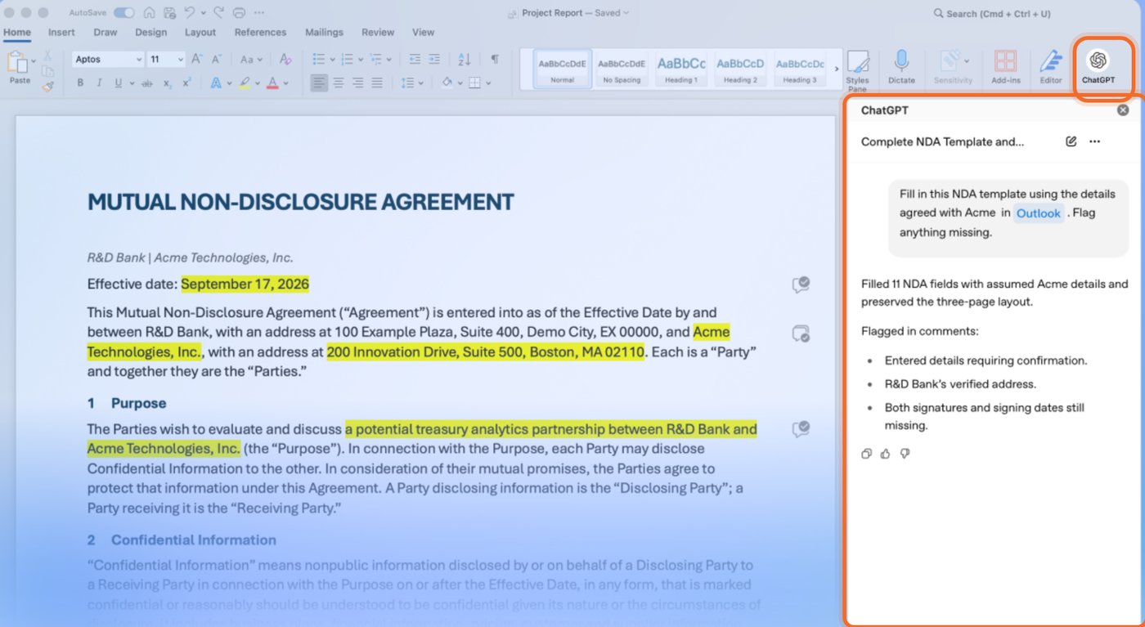
Task: Redo the last action
Action: [x=218, y=13]
